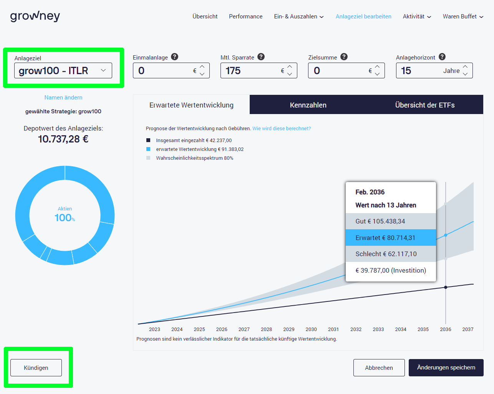Viewport: 494px width, 394px height.
Task: Click the Feb. 2036 tooltip heading
Action: coord(370,192)
